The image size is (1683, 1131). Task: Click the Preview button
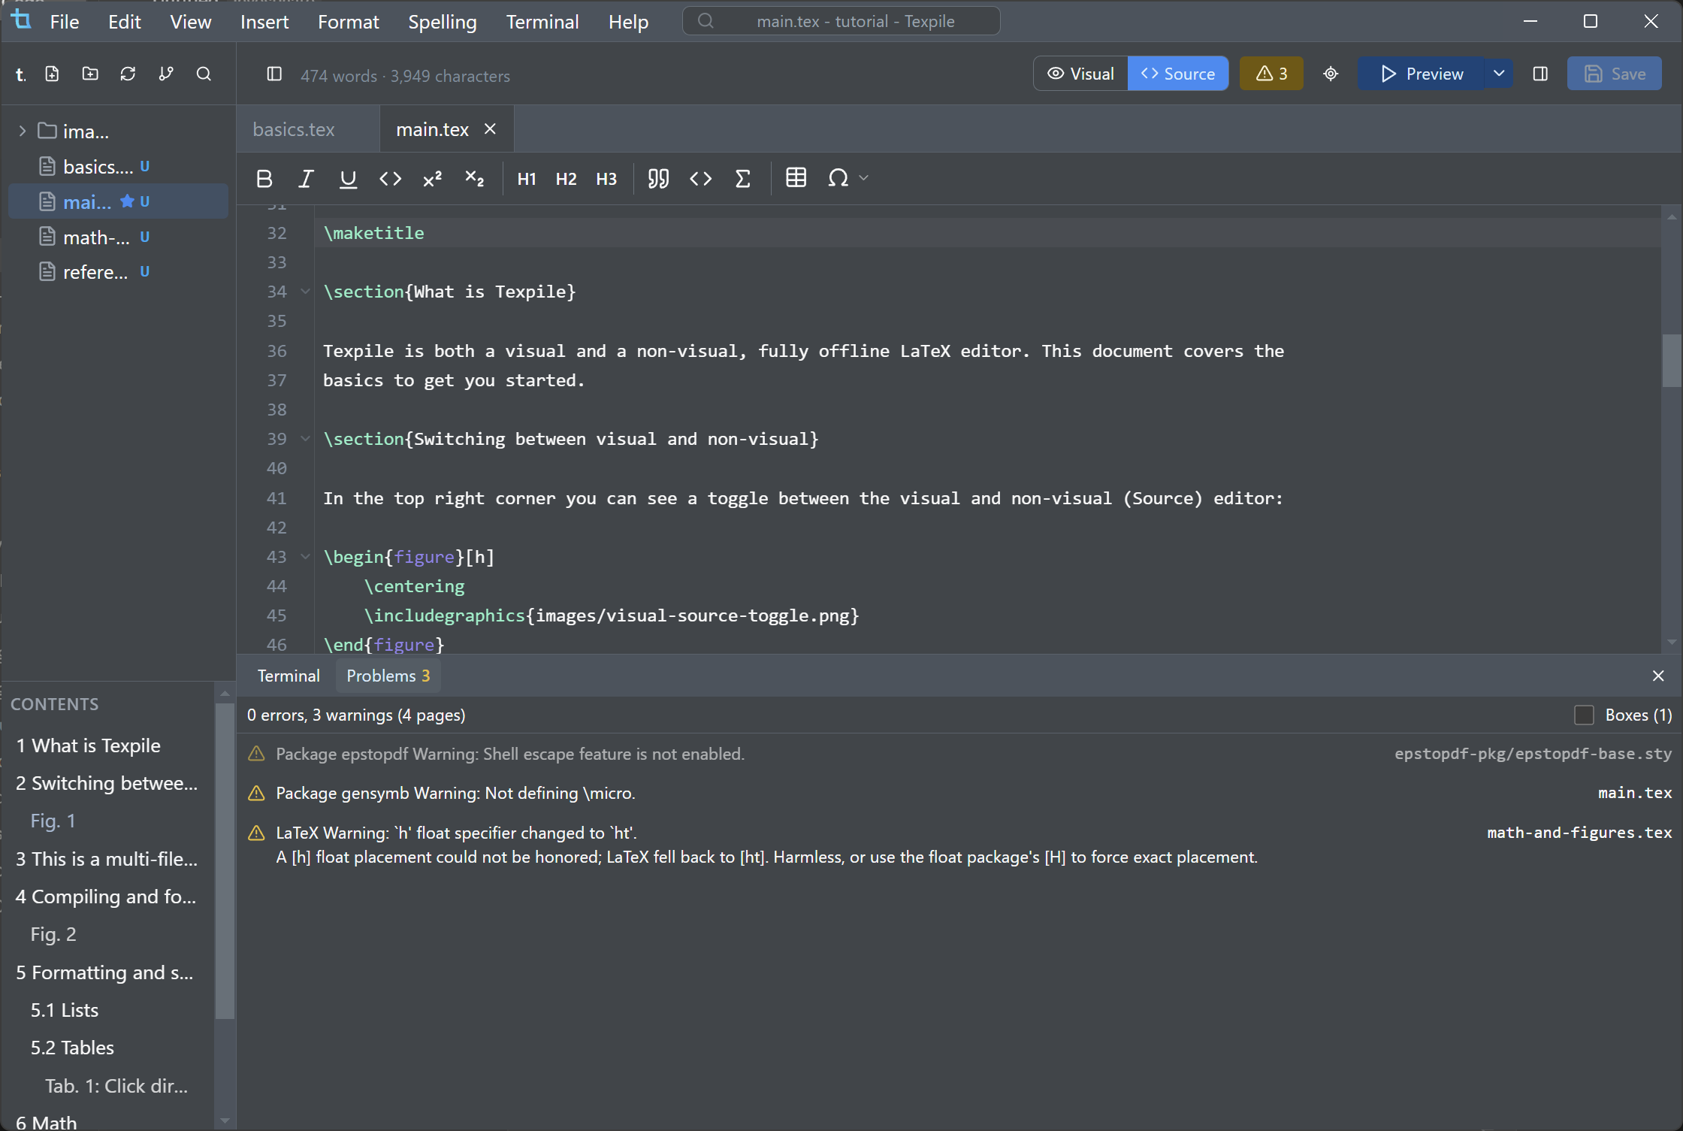(x=1421, y=74)
